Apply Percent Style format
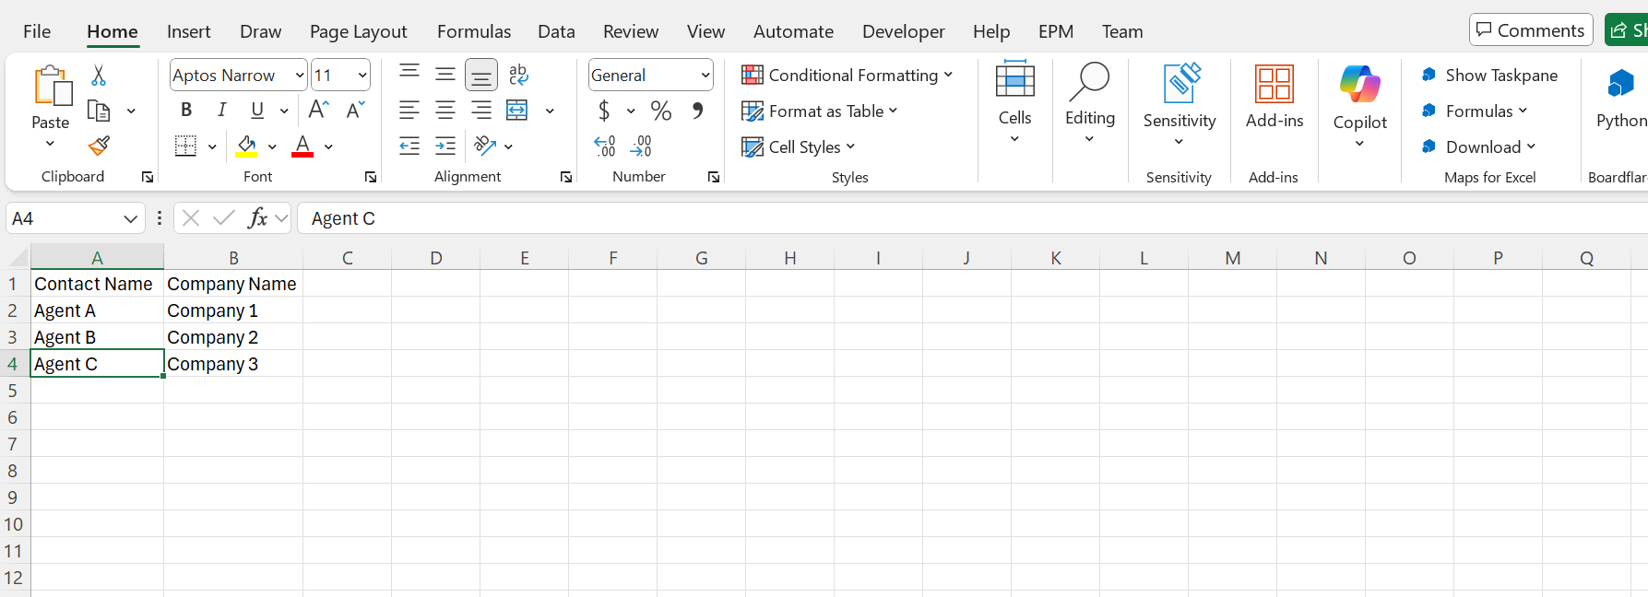Screen dimensions: 1648x597 click(661, 111)
